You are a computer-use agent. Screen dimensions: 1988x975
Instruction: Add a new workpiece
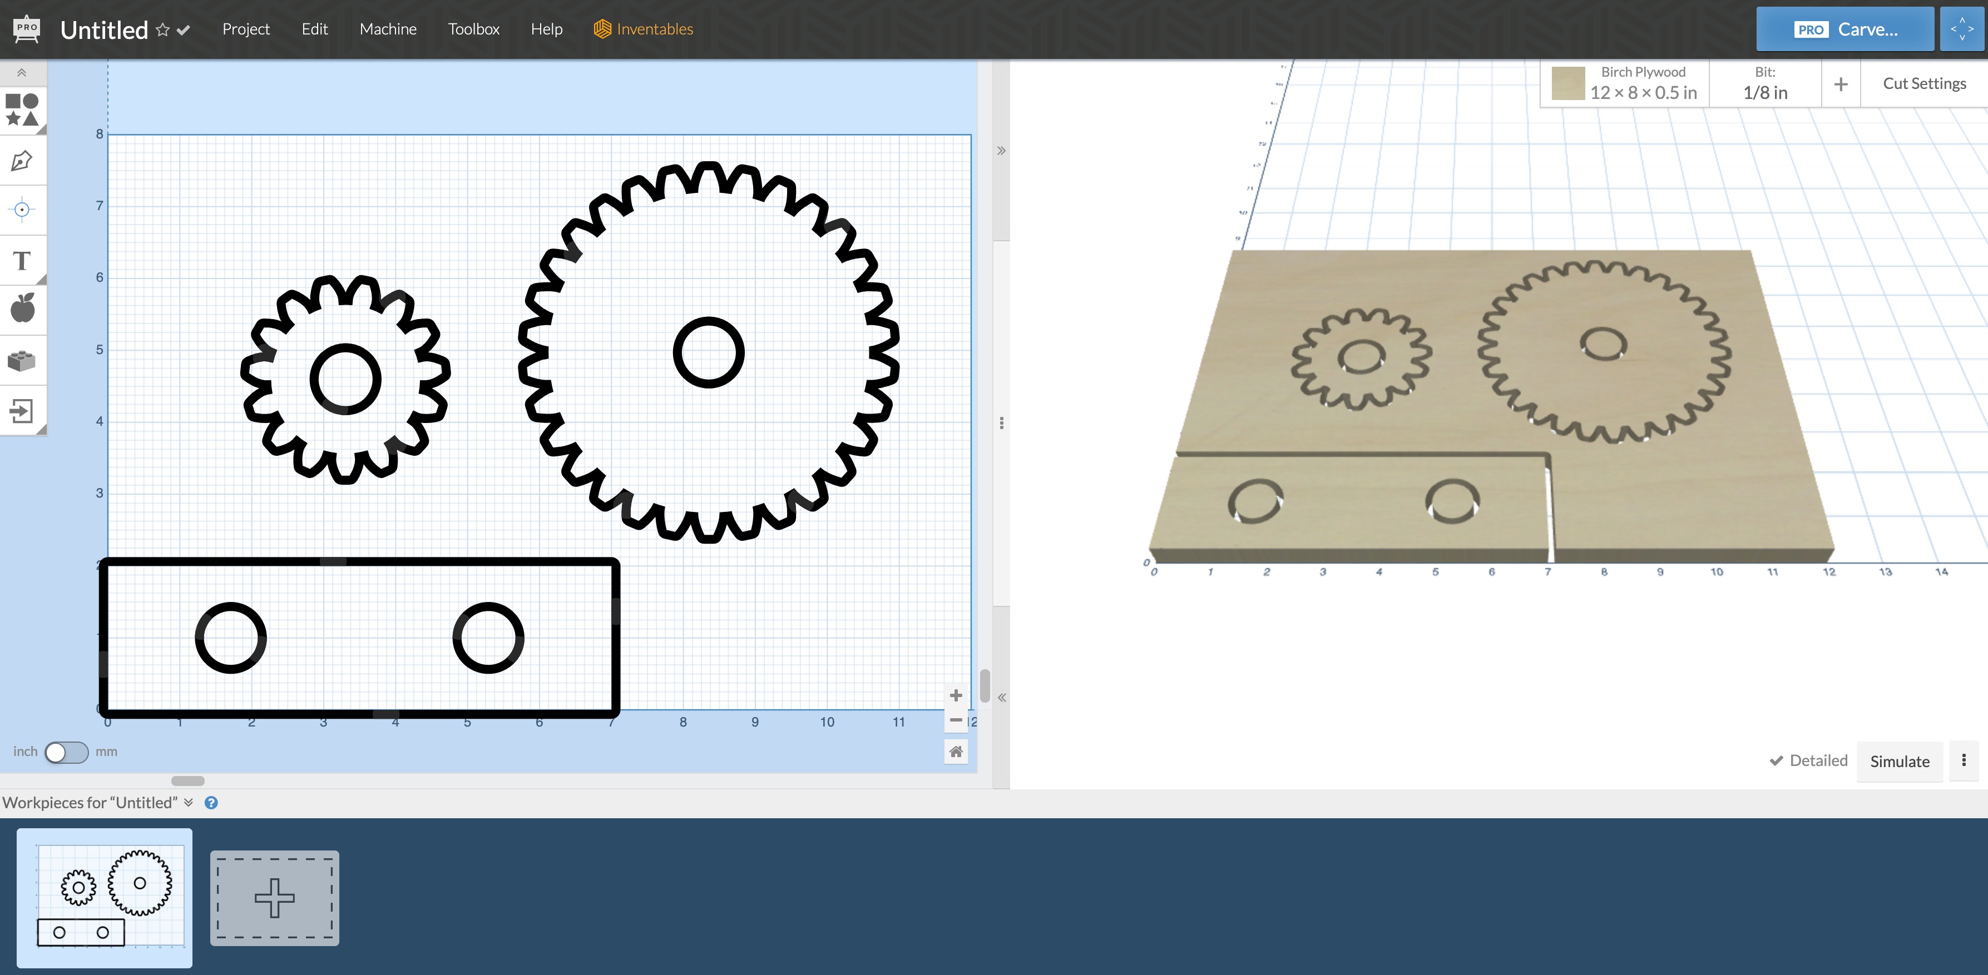pos(275,898)
